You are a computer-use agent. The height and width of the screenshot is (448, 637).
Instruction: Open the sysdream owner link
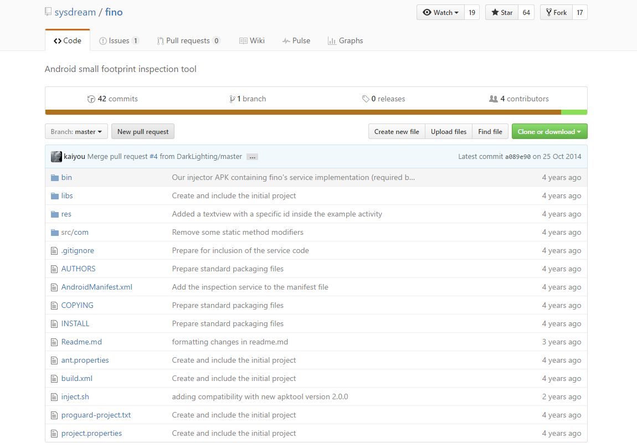coord(75,12)
